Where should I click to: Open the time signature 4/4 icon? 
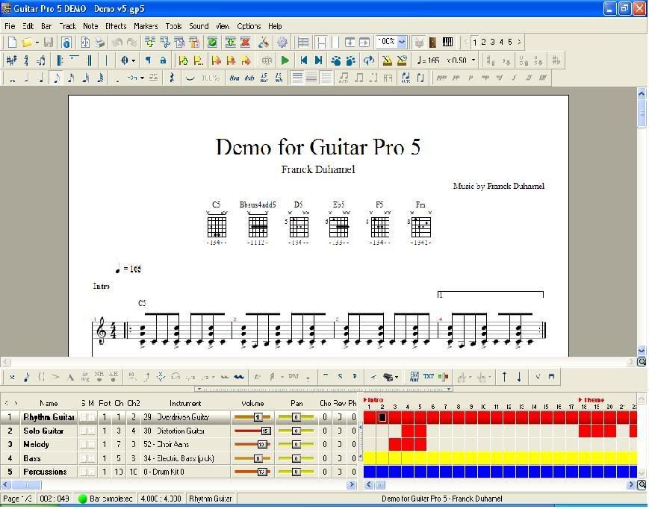26,60
